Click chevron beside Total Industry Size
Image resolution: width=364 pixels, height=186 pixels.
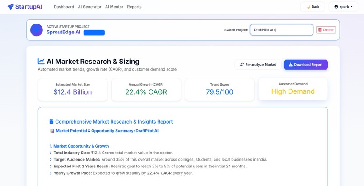click(x=51, y=153)
